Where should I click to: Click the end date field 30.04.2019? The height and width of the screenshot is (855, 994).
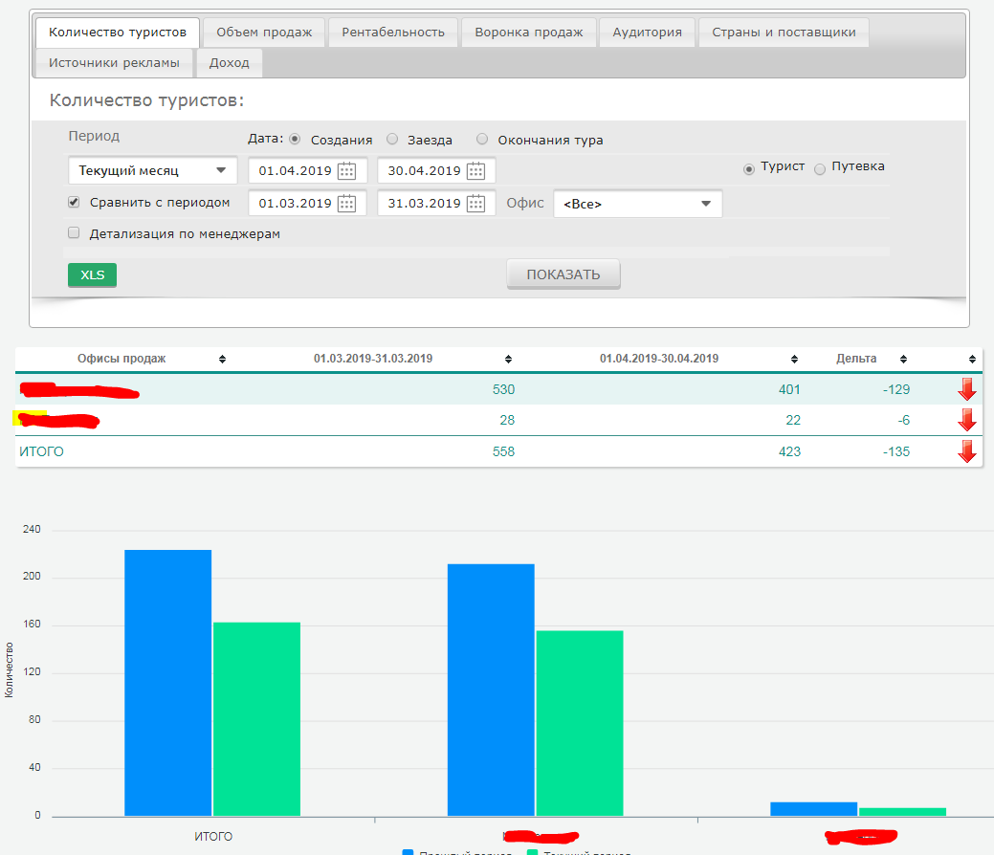pos(436,171)
